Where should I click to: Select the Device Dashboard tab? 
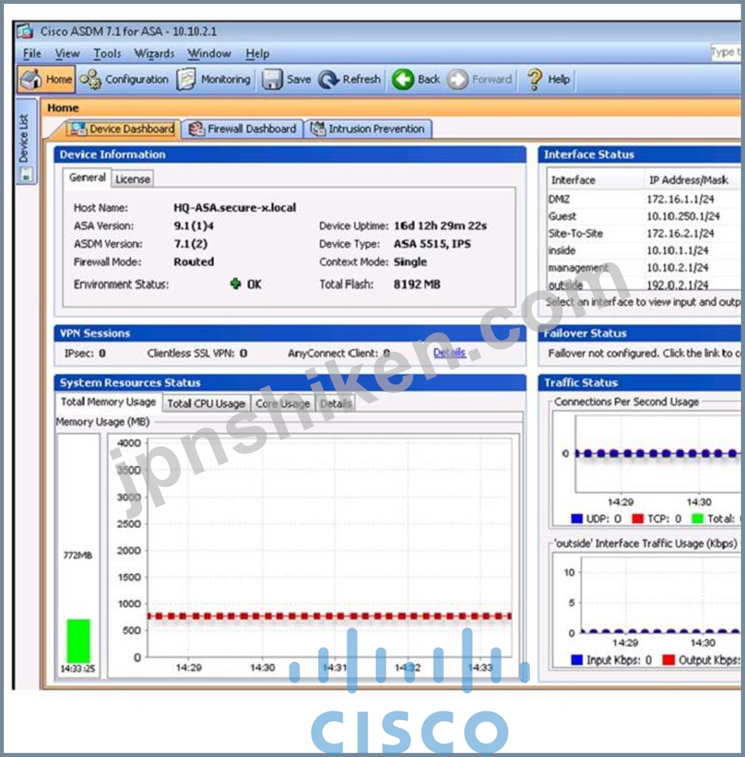(121, 129)
